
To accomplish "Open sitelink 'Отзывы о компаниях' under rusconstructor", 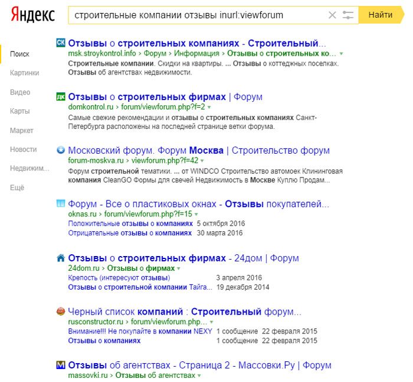I will pos(104,341).
